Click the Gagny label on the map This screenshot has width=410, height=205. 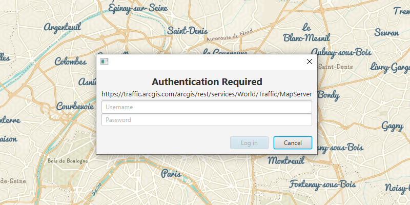[x=393, y=126]
